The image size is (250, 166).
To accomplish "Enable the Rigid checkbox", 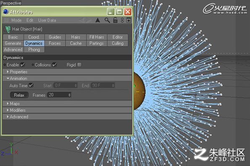I will [x=79, y=65].
